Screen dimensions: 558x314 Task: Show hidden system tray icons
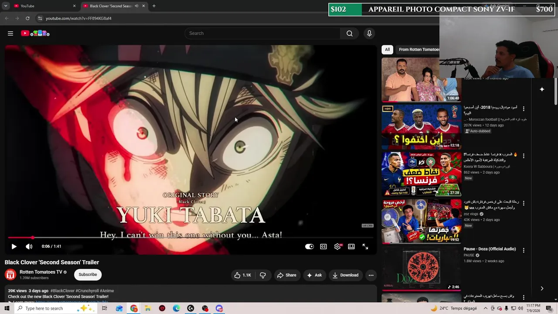(485, 308)
